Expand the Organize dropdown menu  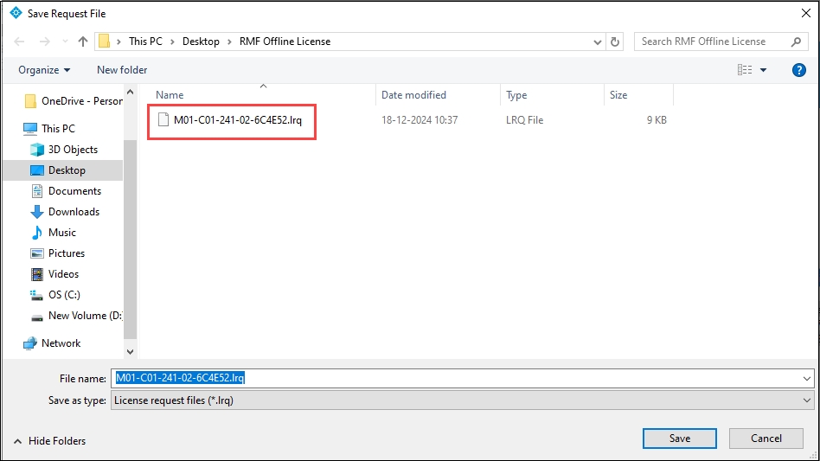[44, 70]
